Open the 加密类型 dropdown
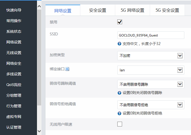 (x=151, y=56)
